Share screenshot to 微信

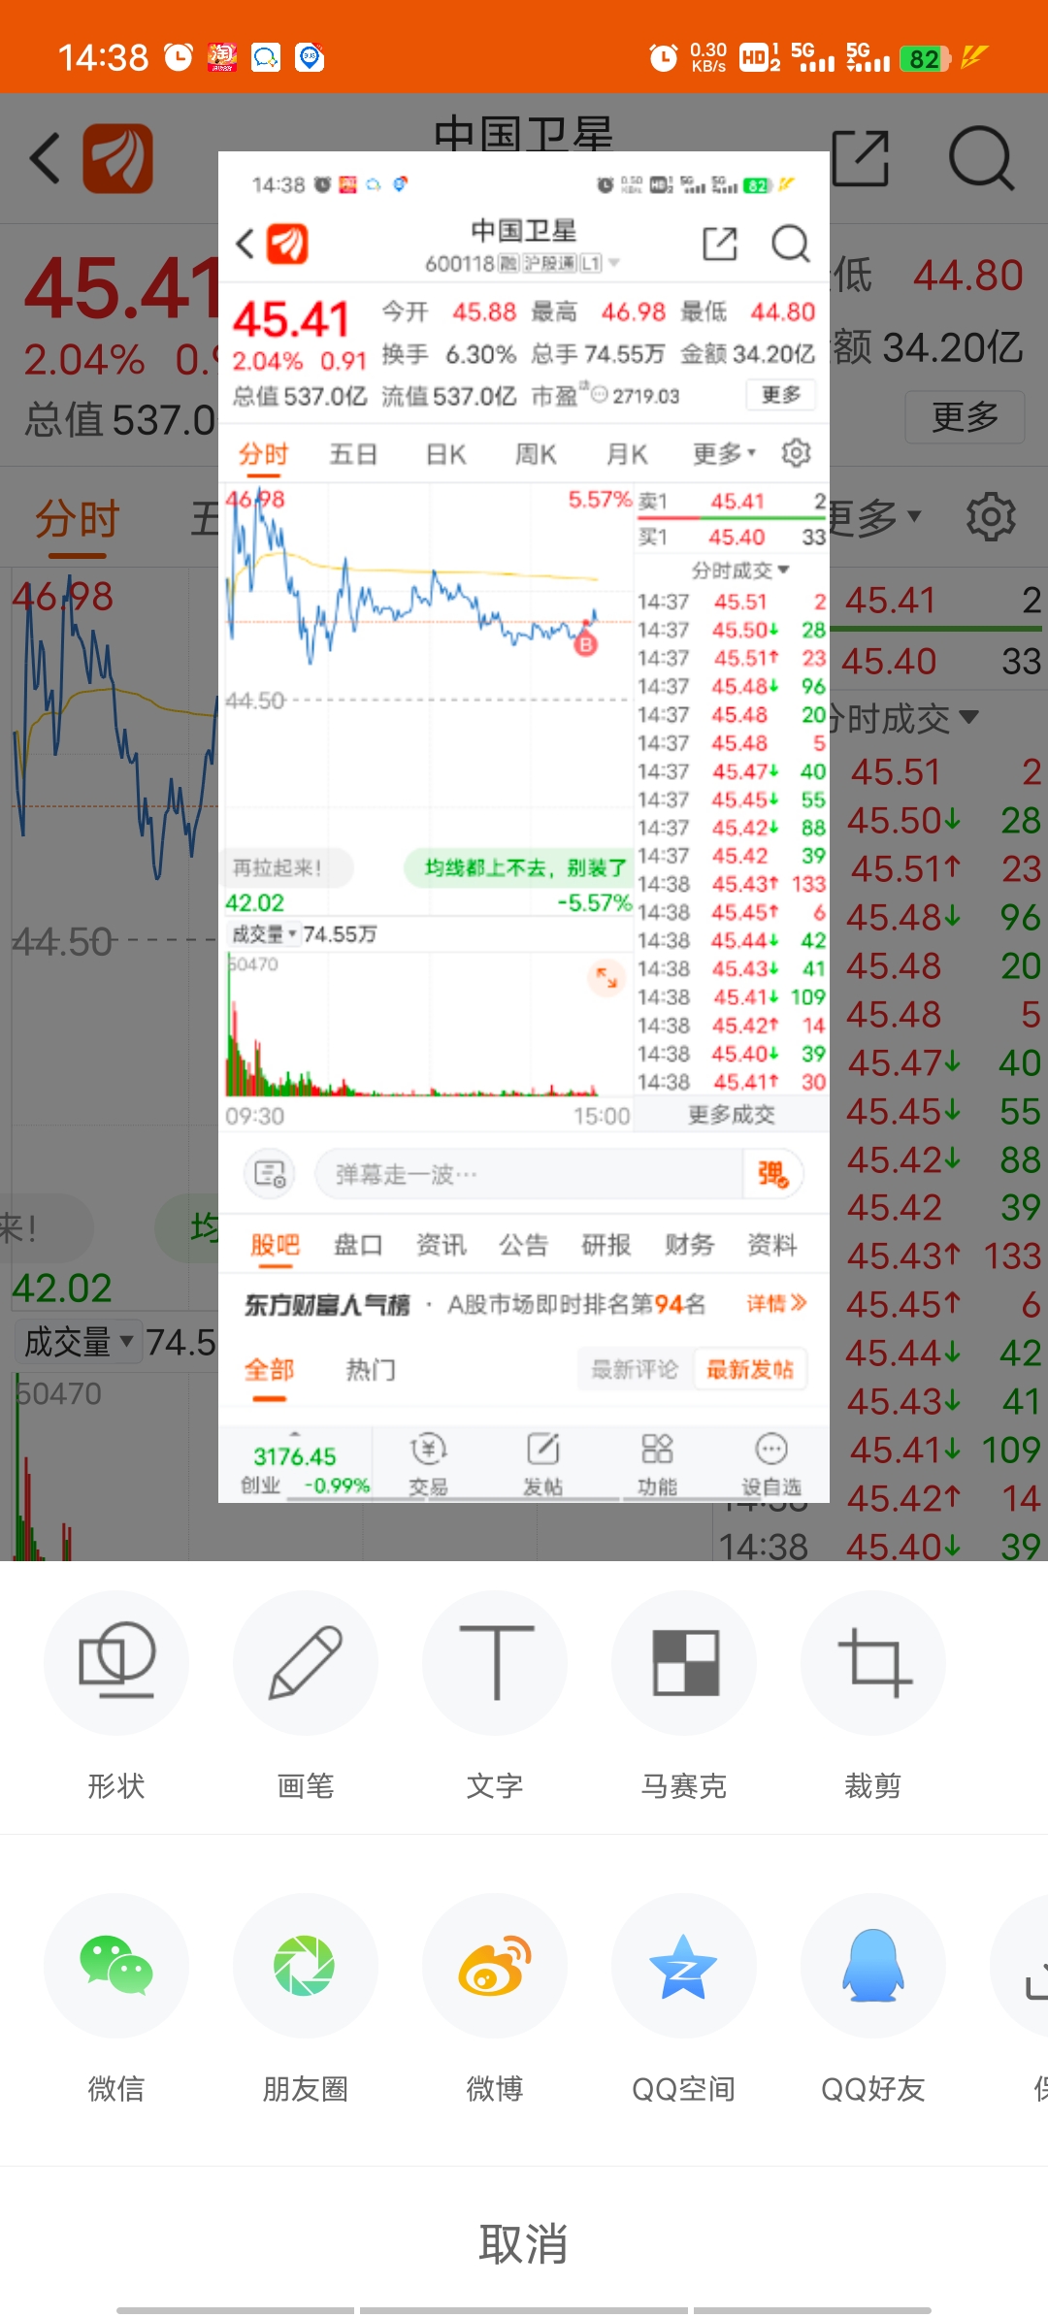click(x=116, y=1965)
